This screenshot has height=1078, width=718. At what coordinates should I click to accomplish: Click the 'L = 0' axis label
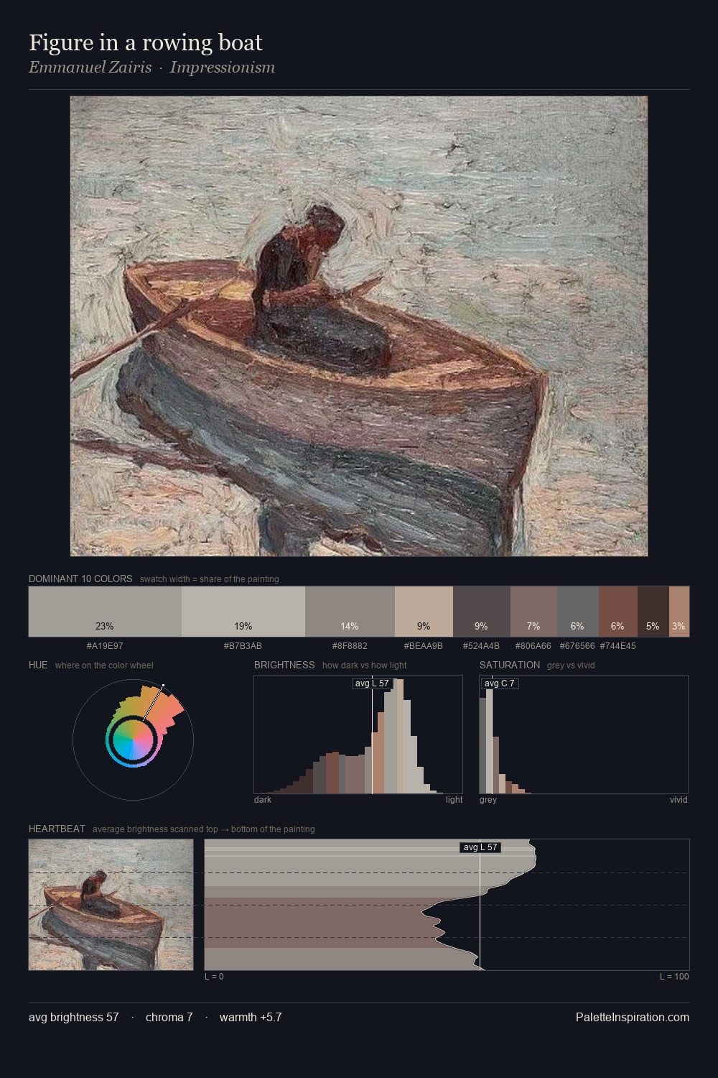[x=214, y=976]
